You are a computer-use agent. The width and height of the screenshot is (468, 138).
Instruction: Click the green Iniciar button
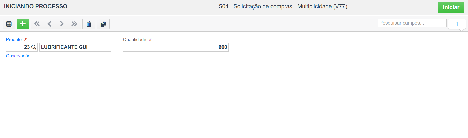click(x=451, y=7)
